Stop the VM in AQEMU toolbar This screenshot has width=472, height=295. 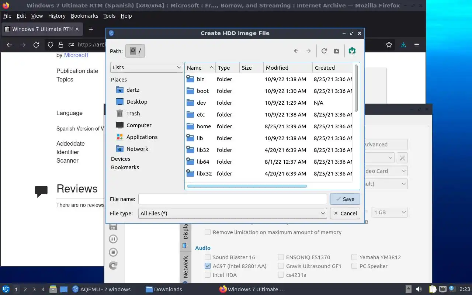(113, 252)
